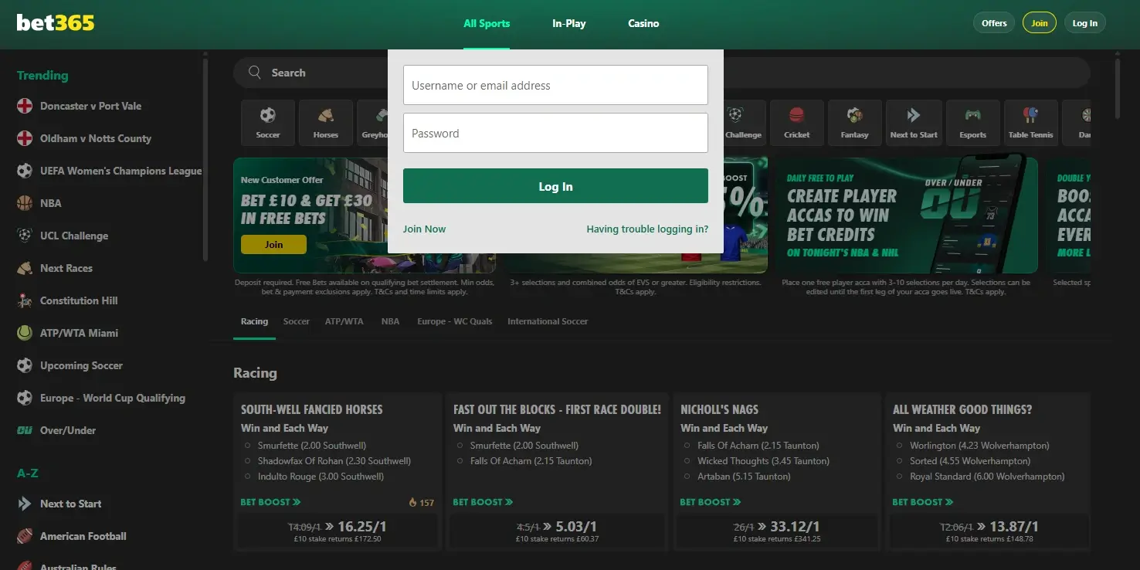Click the Next to Start arrows icon
Screen dimensions: 1140x570
click(914, 122)
